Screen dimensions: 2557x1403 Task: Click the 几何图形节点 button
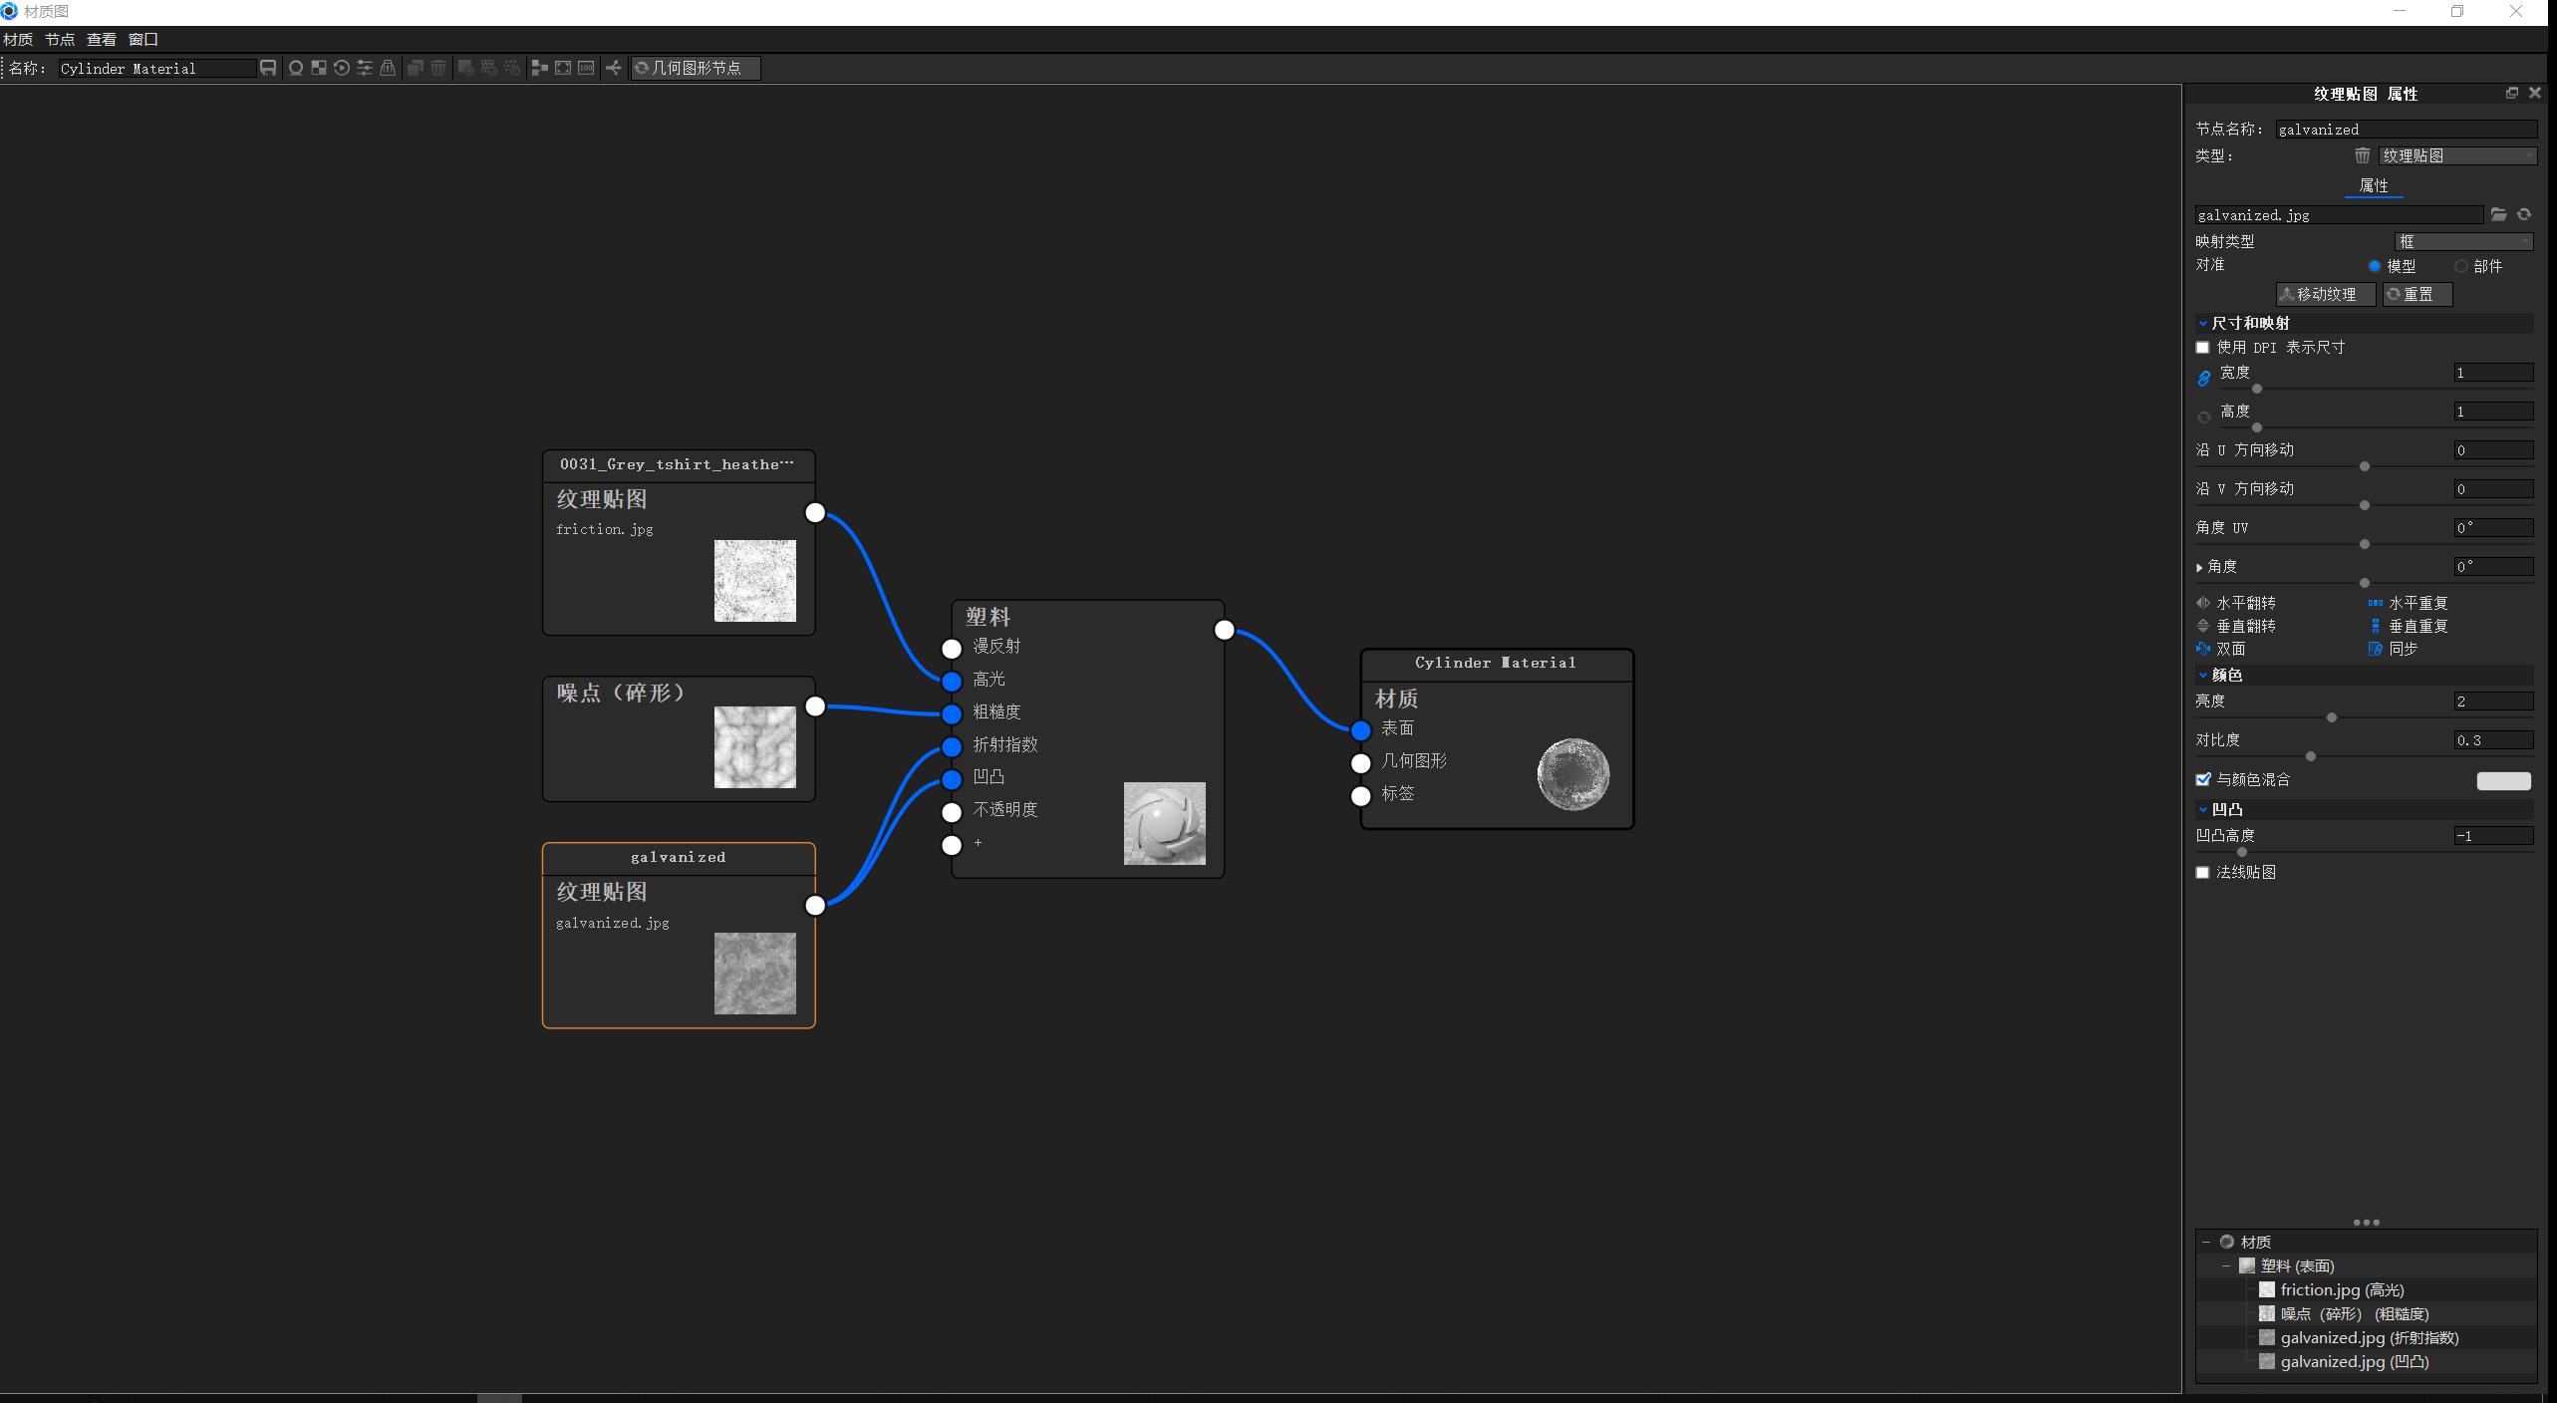point(695,68)
